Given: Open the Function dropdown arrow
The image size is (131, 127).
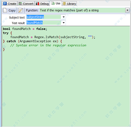Looking at the screenshot, I should click(127, 10).
